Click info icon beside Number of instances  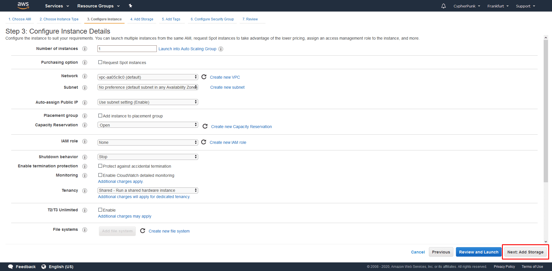coord(85,49)
